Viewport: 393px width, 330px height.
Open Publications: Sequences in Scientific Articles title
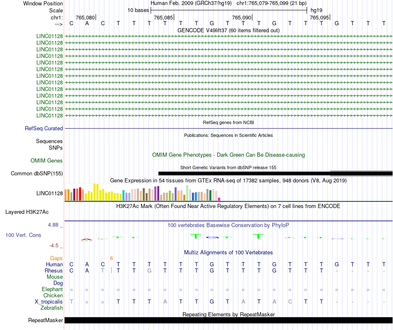pyautogui.click(x=228, y=135)
